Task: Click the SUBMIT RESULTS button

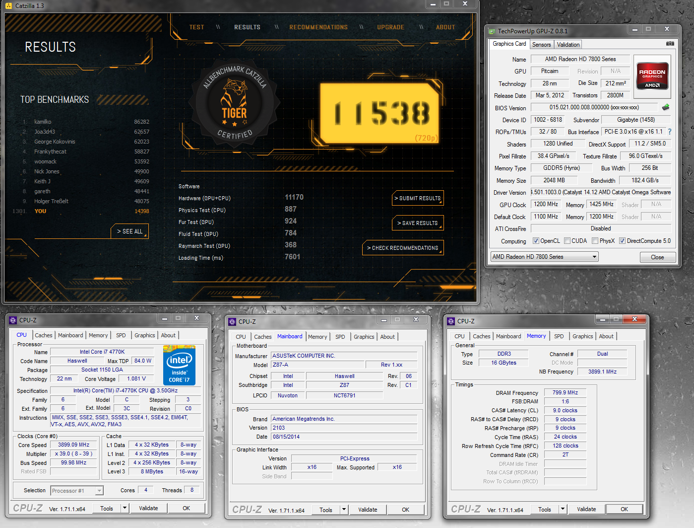Action: pos(418,198)
